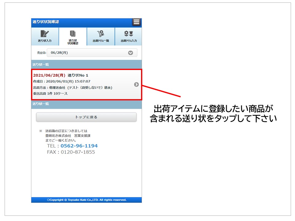This screenshot has height=221, width=295.
Task: Click the 作成日 timestamp line in the invoice
Action: point(61,81)
